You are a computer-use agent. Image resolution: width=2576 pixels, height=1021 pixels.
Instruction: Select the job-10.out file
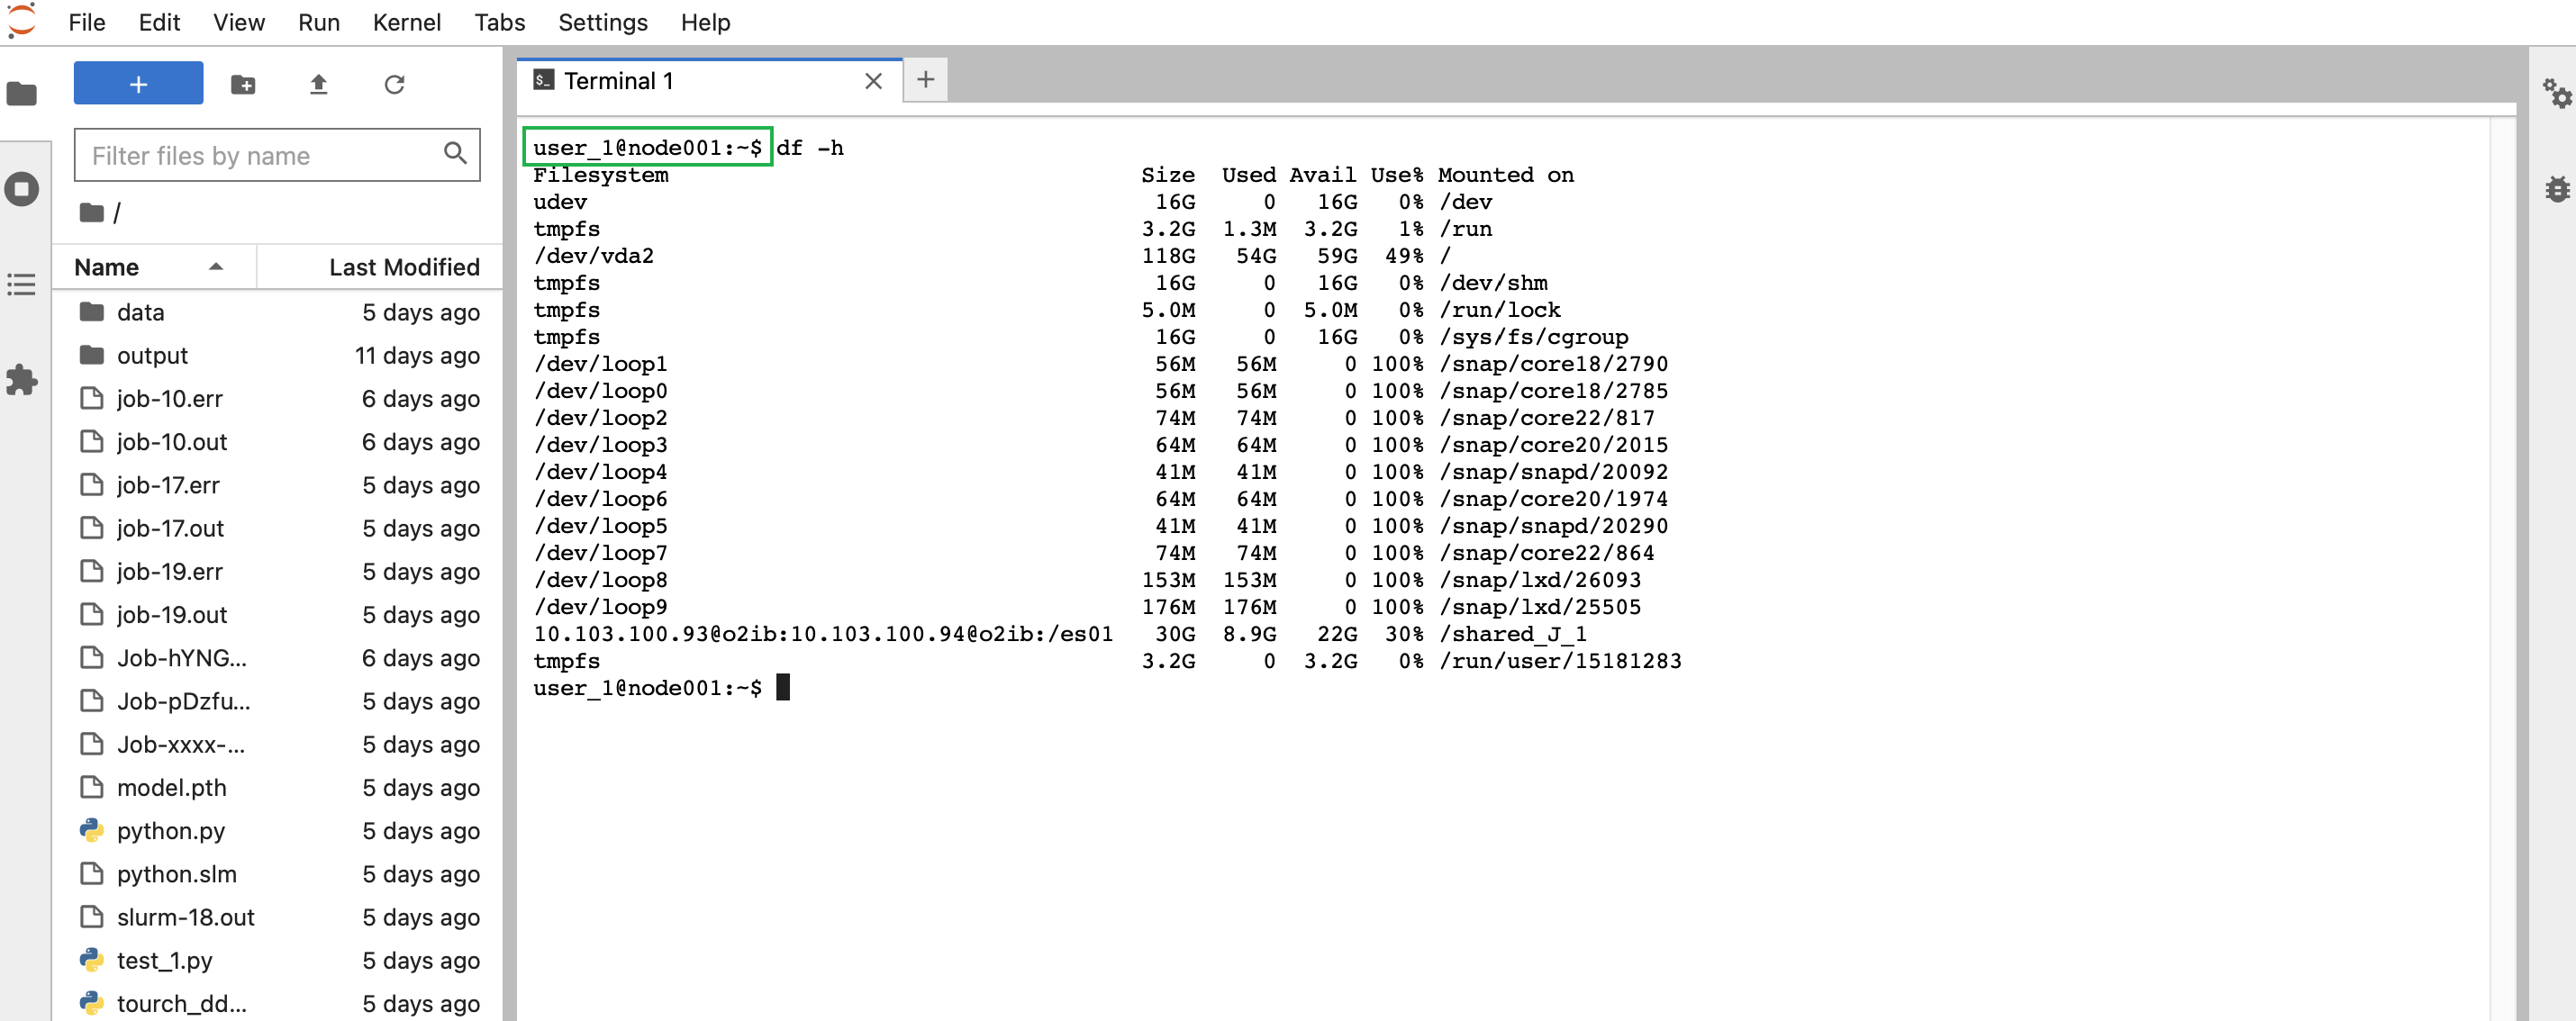[278, 441]
